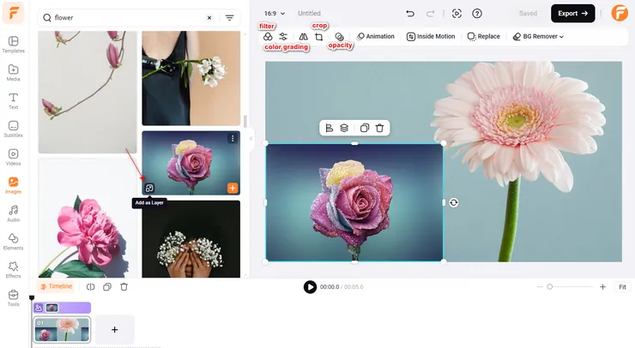Select the Text tool in sidebar
The height and width of the screenshot is (348, 635).
(x=14, y=101)
